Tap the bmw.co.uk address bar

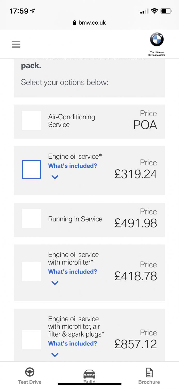pos(92,23)
